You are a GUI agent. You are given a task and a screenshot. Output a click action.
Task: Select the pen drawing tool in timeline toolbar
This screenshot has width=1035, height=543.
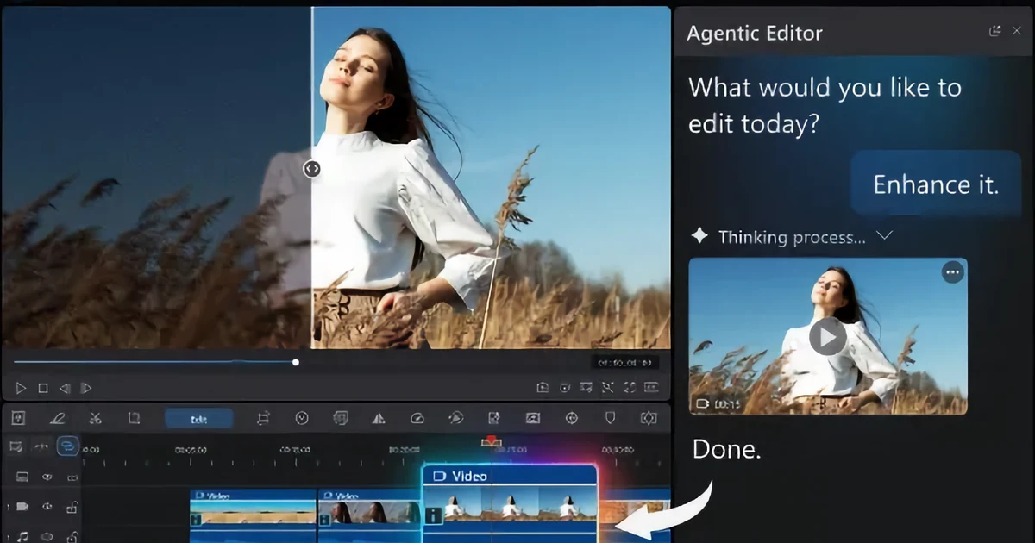[x=58, y=419]
